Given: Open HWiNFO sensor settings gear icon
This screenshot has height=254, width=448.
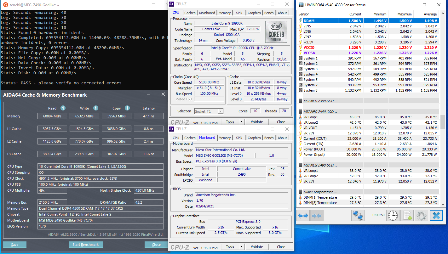Looking at the screenshot, I should (x=421, y=216).
